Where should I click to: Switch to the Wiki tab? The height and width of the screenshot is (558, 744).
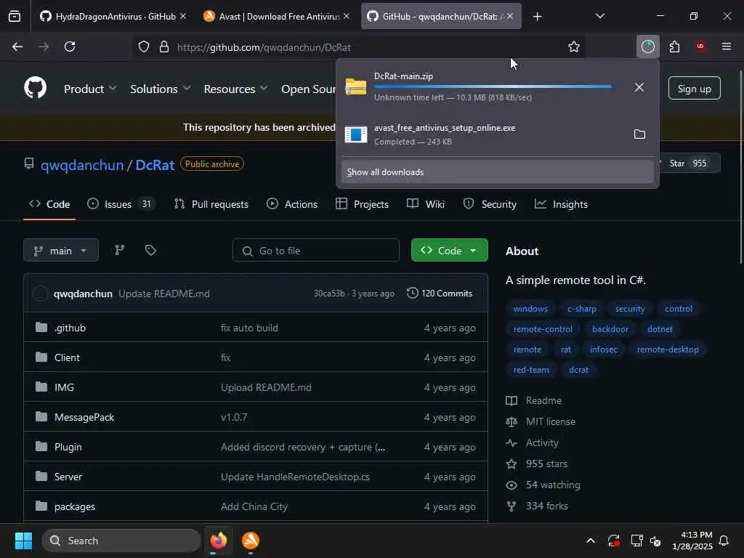(426, 204)
